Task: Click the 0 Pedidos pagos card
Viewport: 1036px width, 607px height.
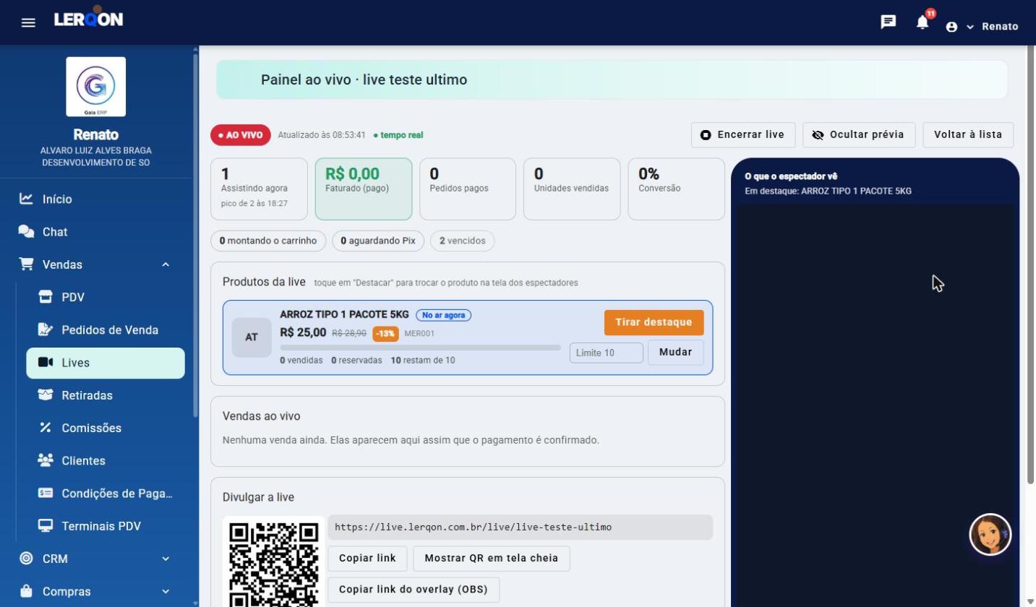Action: pyautogui.click(x=468, y=189)
